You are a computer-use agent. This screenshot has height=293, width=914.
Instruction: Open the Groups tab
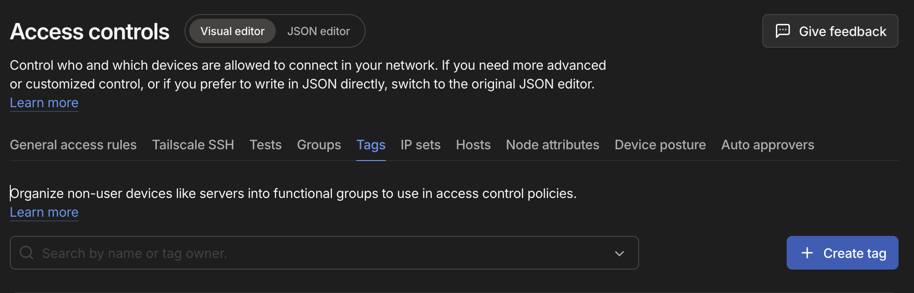coord(319,145)
